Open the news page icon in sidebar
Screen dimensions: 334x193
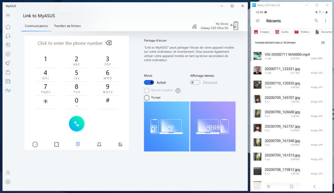coord(8,81)
